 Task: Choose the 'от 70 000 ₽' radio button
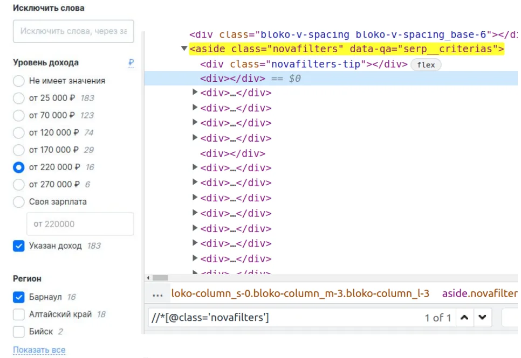[18, 115]
